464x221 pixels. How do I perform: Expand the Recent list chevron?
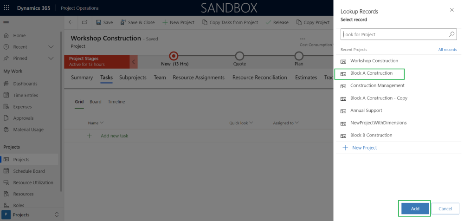51,47
